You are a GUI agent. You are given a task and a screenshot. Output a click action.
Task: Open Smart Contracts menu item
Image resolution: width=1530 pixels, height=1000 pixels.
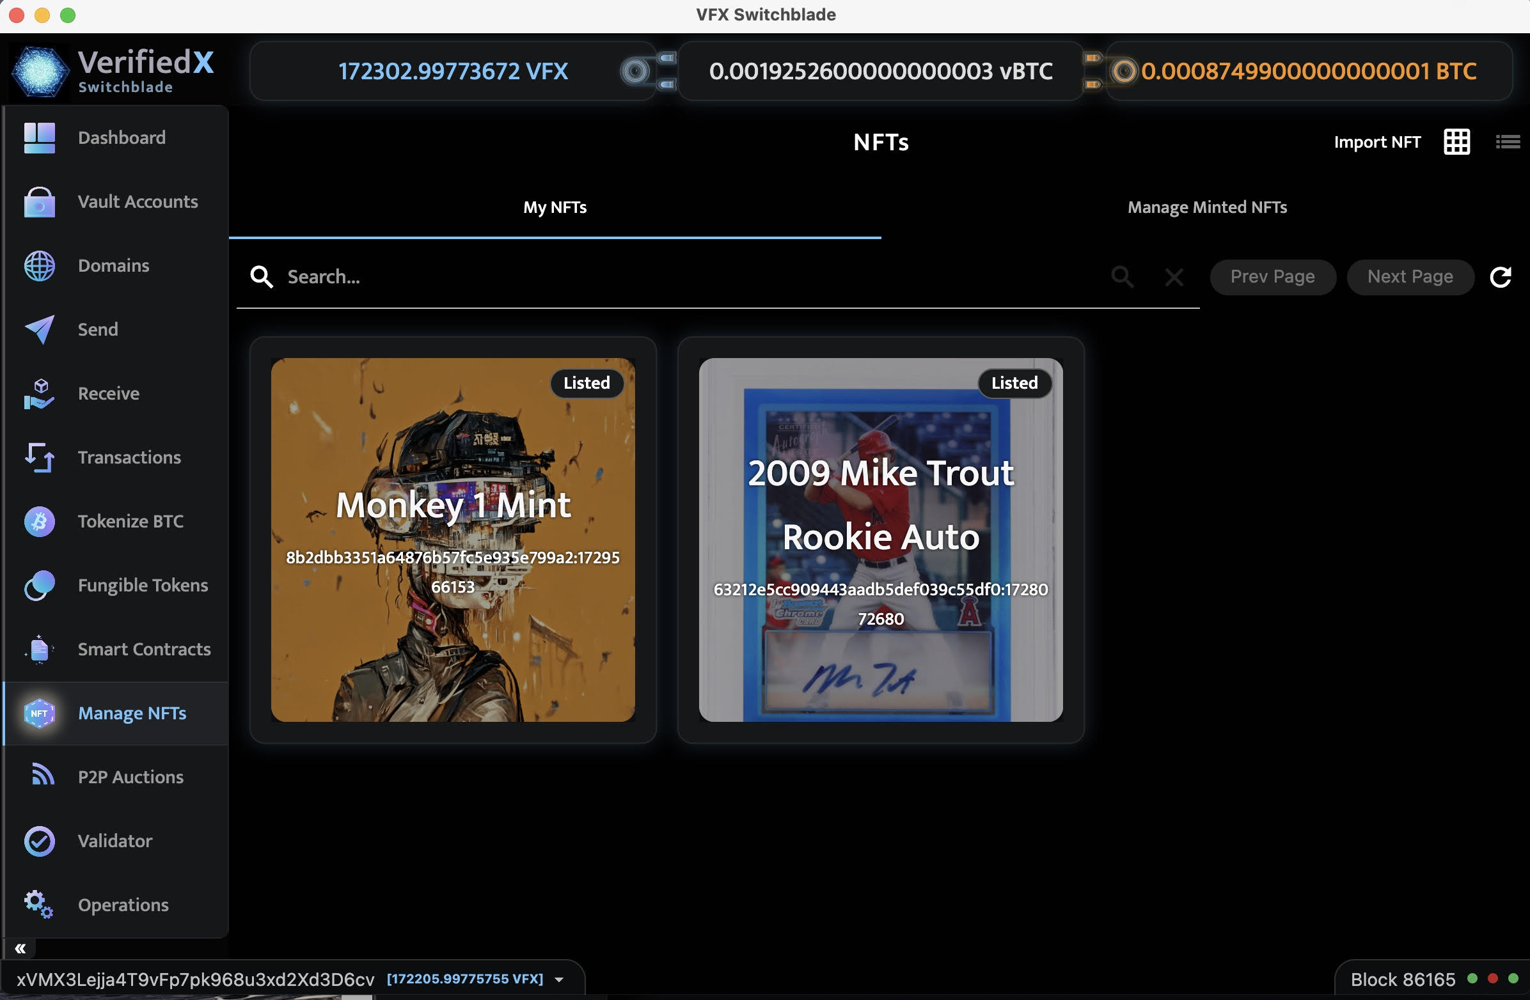(144, 649)
